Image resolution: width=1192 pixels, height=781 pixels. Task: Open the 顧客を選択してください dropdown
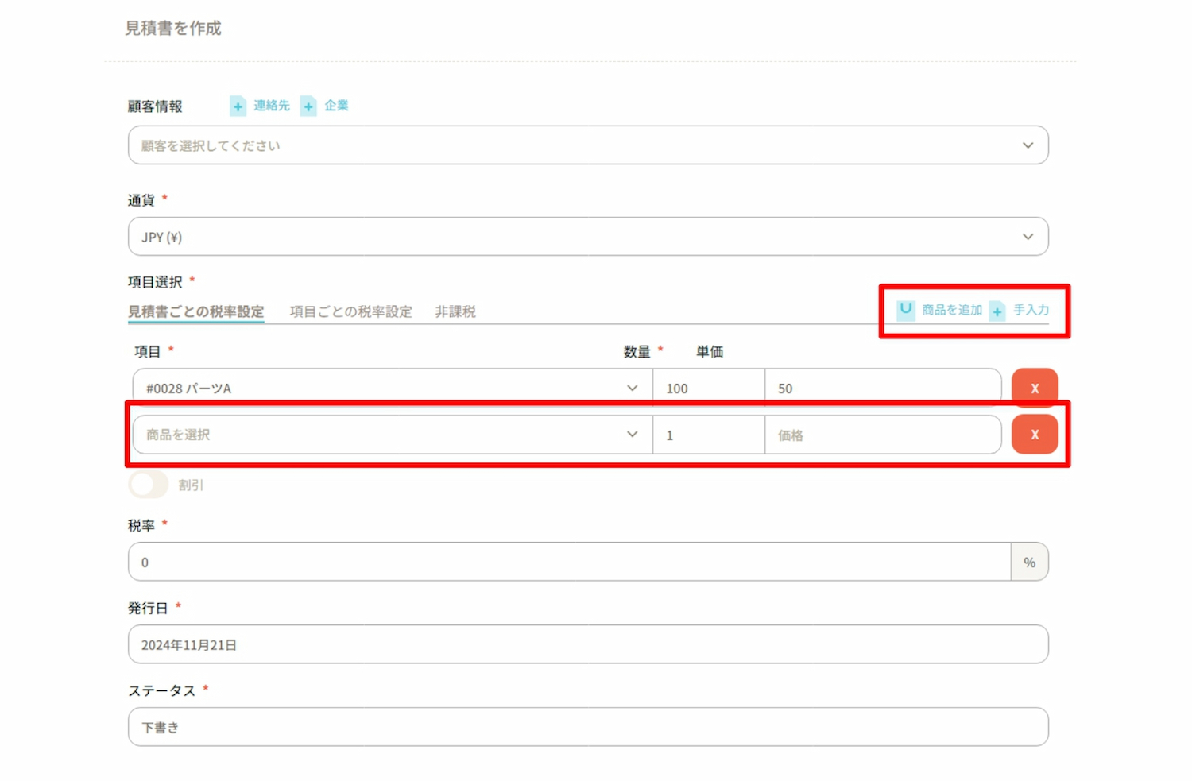[588, 145]
